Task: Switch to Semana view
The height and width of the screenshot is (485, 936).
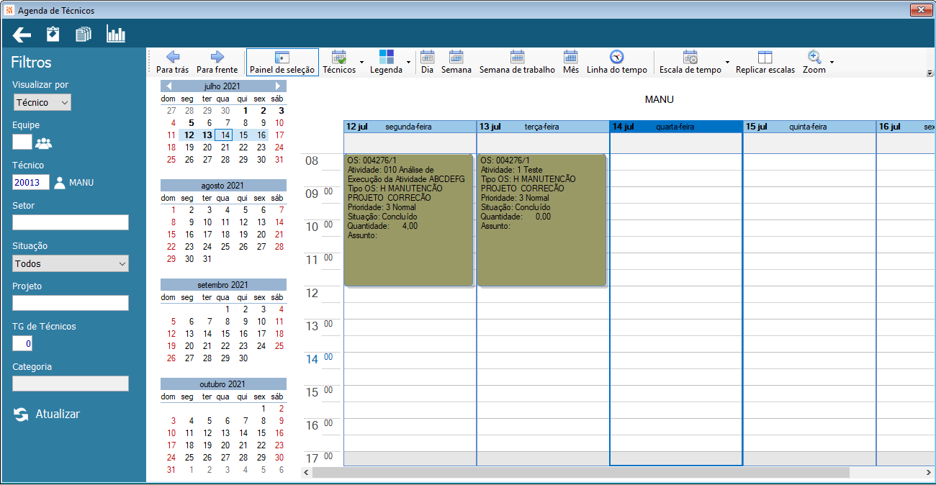Action: click(x=456, y=63)
